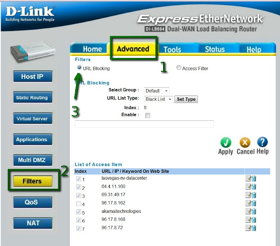This screenshot has width=280, height=246.
Task: Open the Host IP section
Action: point(33,76)
